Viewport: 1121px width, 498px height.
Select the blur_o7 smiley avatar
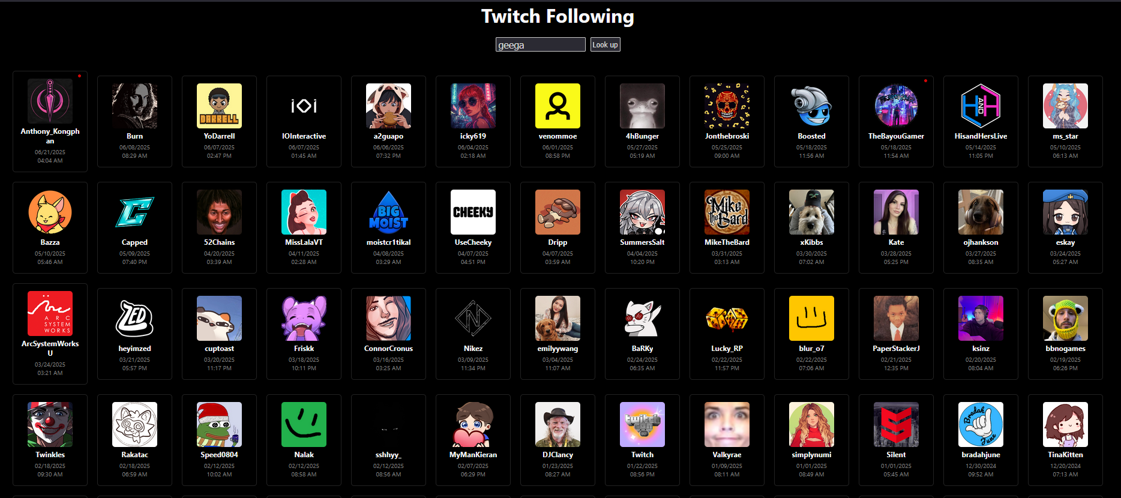click(x=811, y=318)
